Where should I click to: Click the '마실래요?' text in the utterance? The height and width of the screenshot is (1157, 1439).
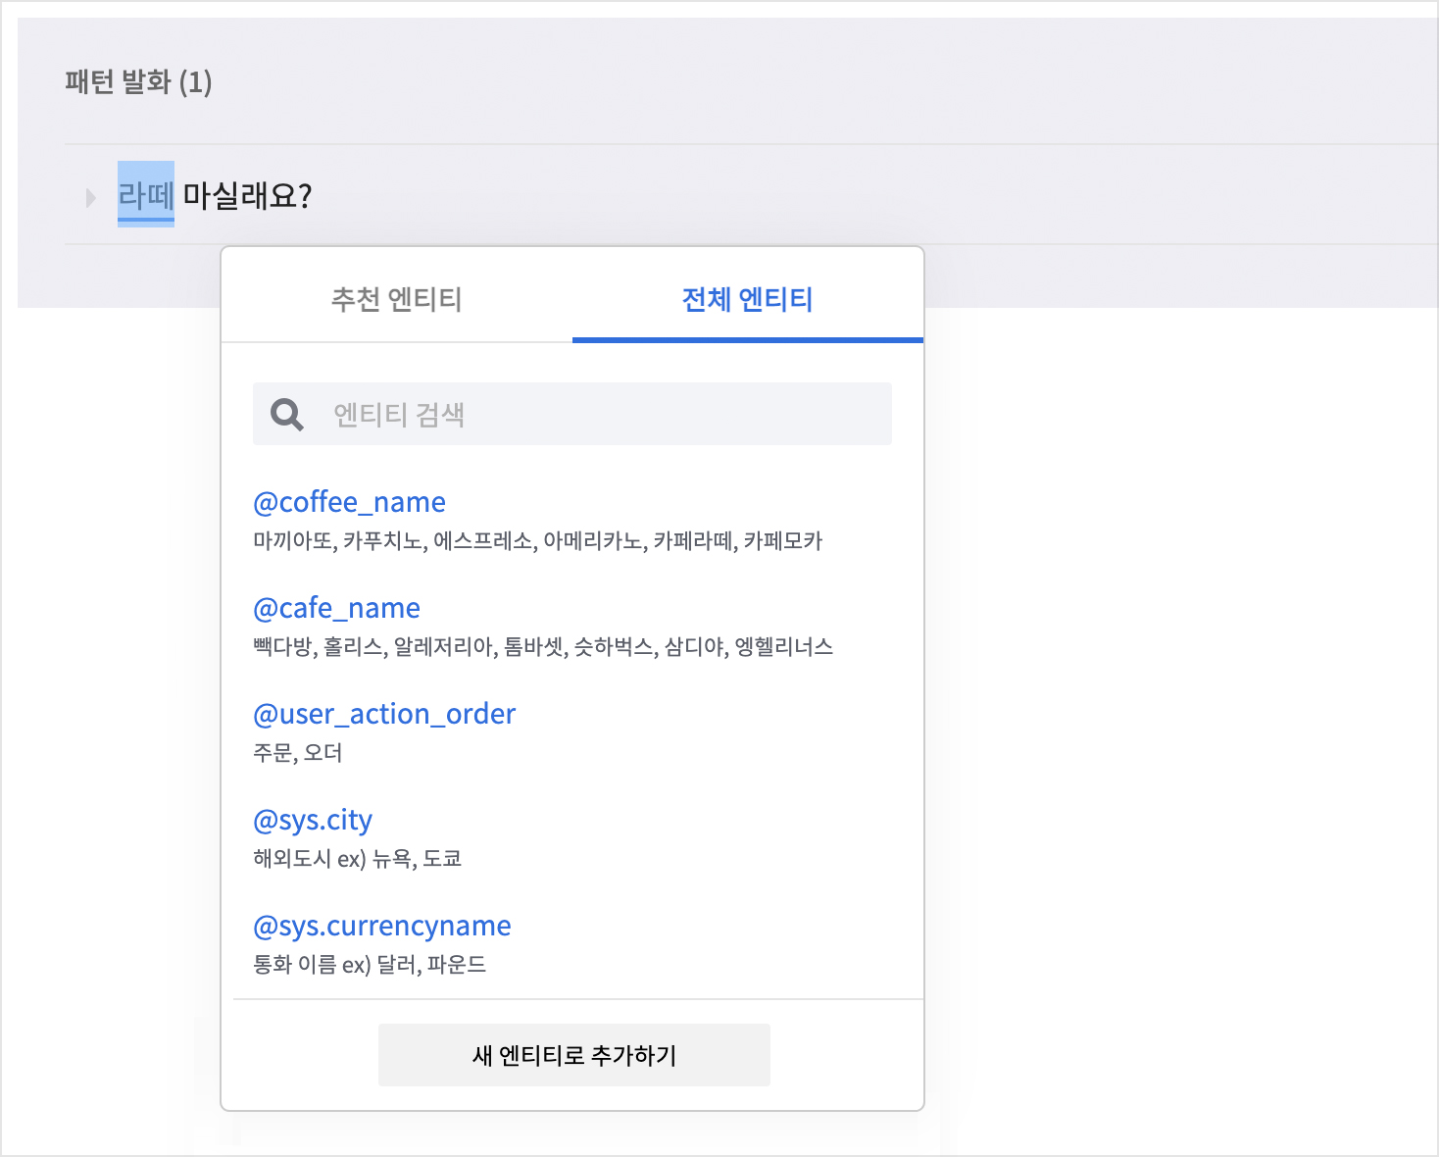click(247, 196)
